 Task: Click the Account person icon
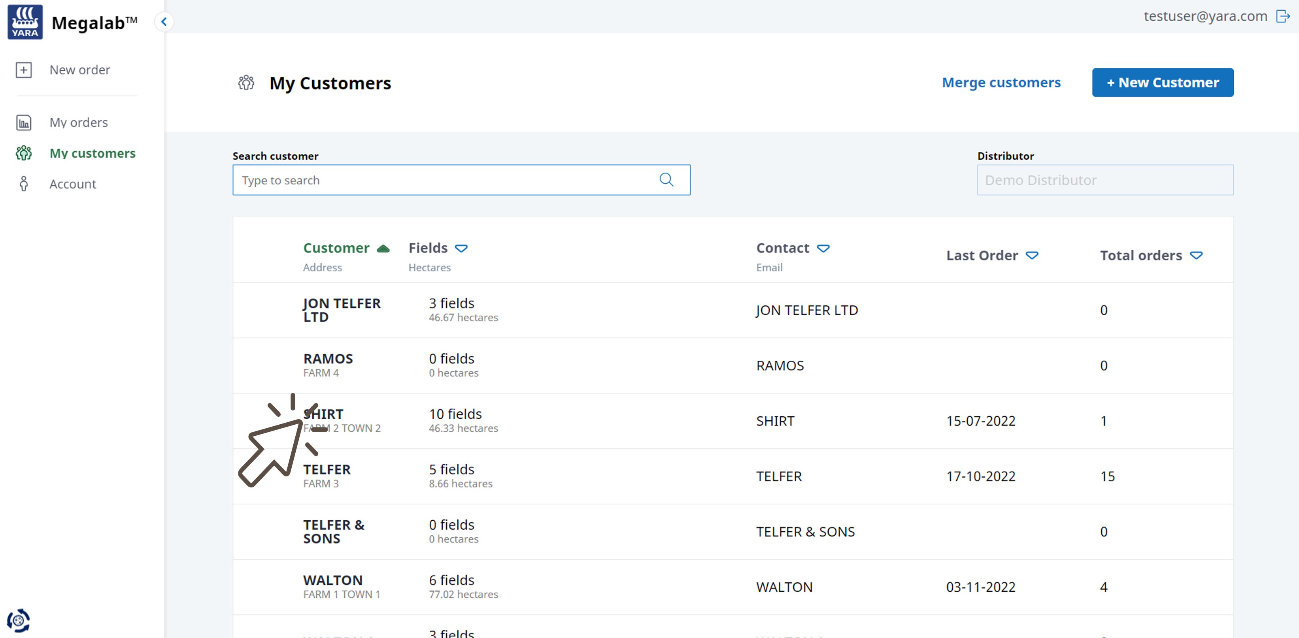(x=24, y=184)
